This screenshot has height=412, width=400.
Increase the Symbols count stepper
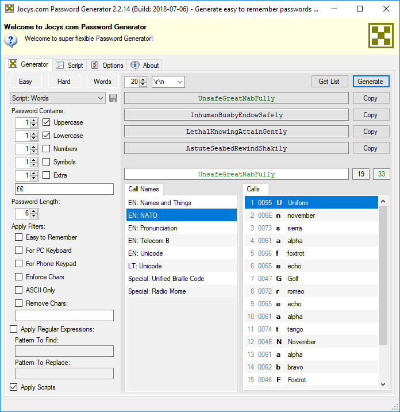click(x=34, y=160)
